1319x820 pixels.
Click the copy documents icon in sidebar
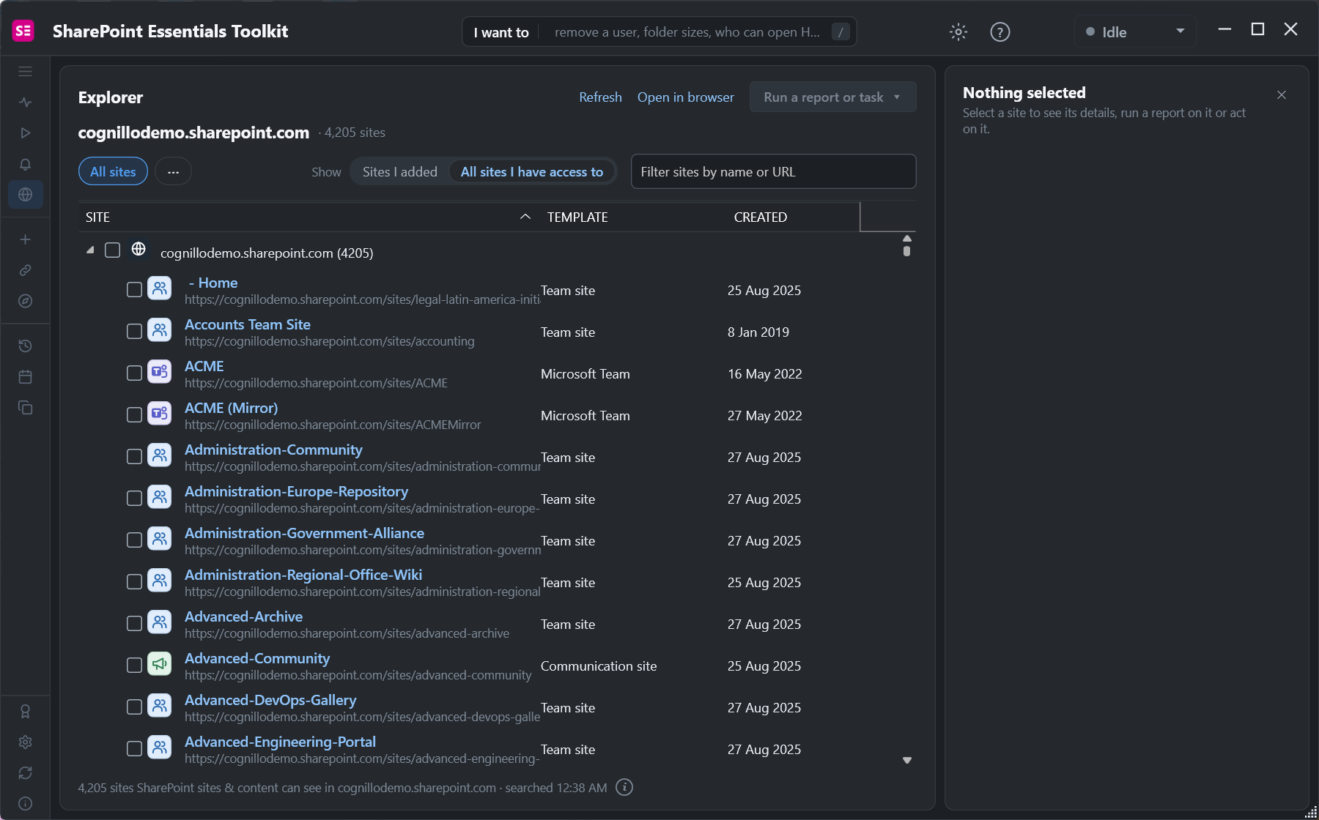[26, 407]
